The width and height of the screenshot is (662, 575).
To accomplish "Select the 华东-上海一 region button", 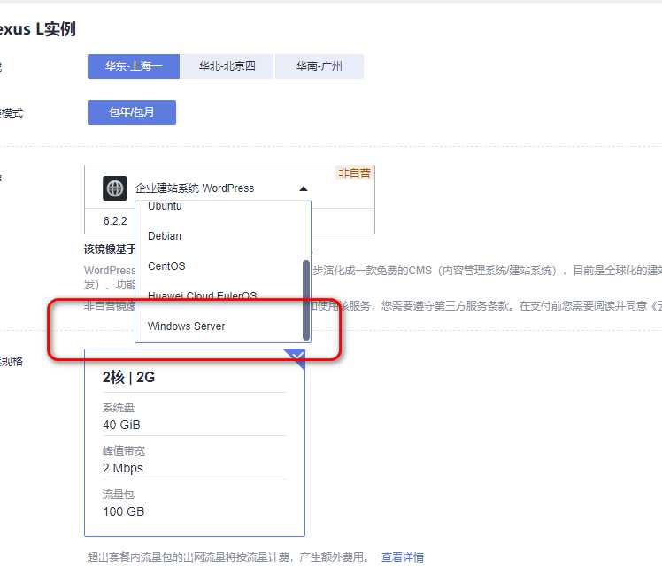I will (x=134, y=66).
